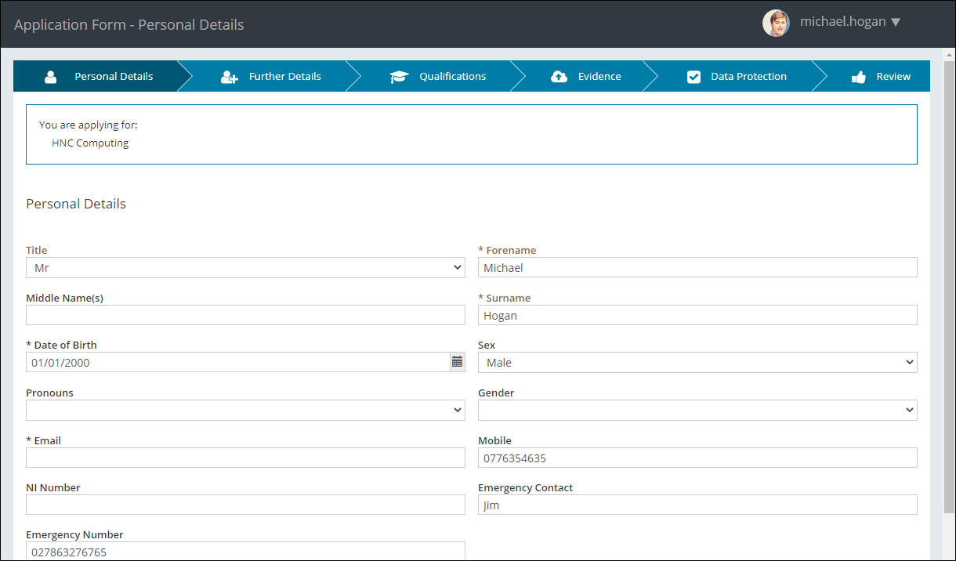The width and height of the screenshot is (956, 561).
Task: Click the Qualifications graduation cap icon
Action: [x=399, y=76]
